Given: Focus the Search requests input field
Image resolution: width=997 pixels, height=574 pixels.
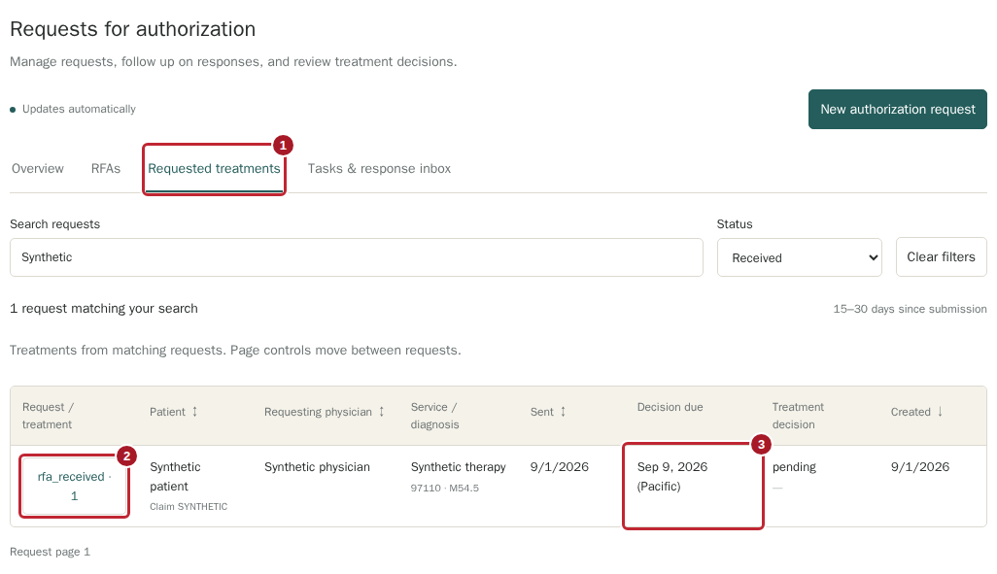Looking at the screenshot, I should [x=356, y=257].
